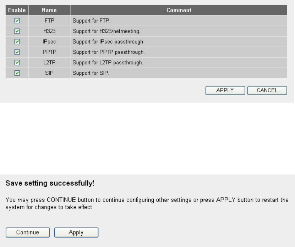The height and width of the screenshot is (247, 295).
Task: Click the Name column header
Action: coord(49,10)
